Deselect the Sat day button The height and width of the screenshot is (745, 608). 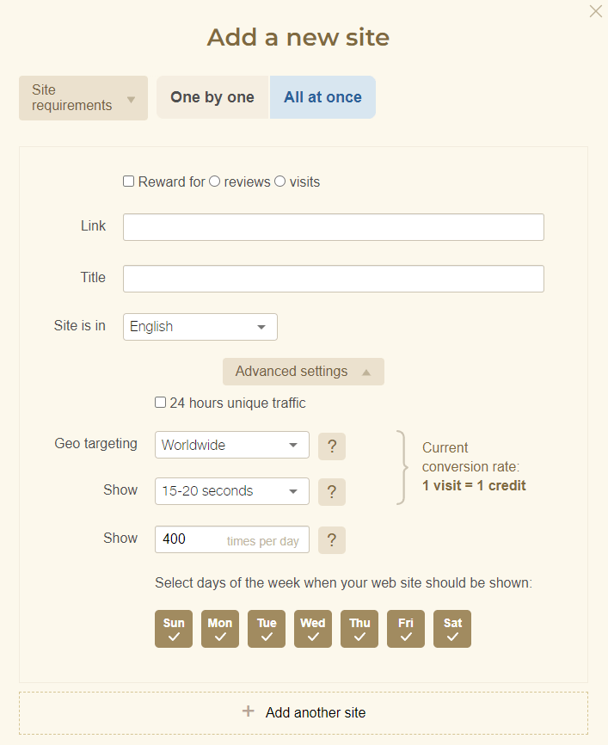pyautogui.click(x=452, y=629)
